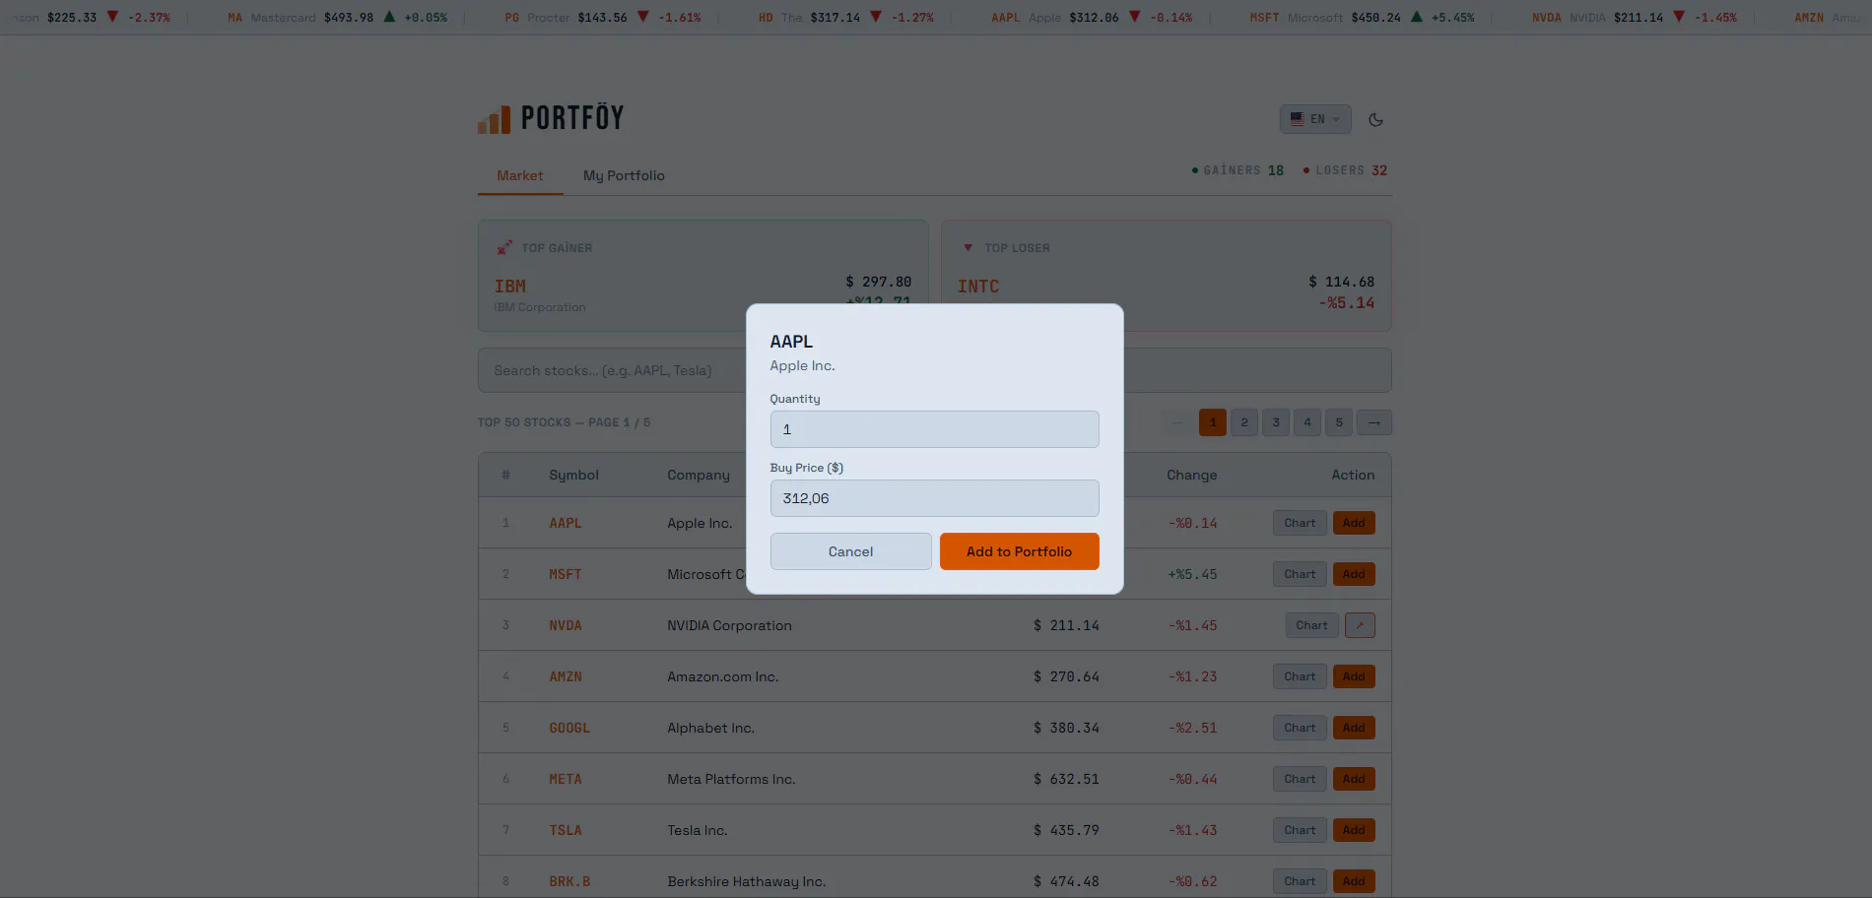Add TSLA using row Add button
The height and width of the screenshot is (898, 1872).
click(1354, 830)
